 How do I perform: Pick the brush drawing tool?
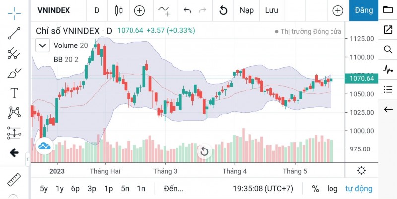pos(14,74)
